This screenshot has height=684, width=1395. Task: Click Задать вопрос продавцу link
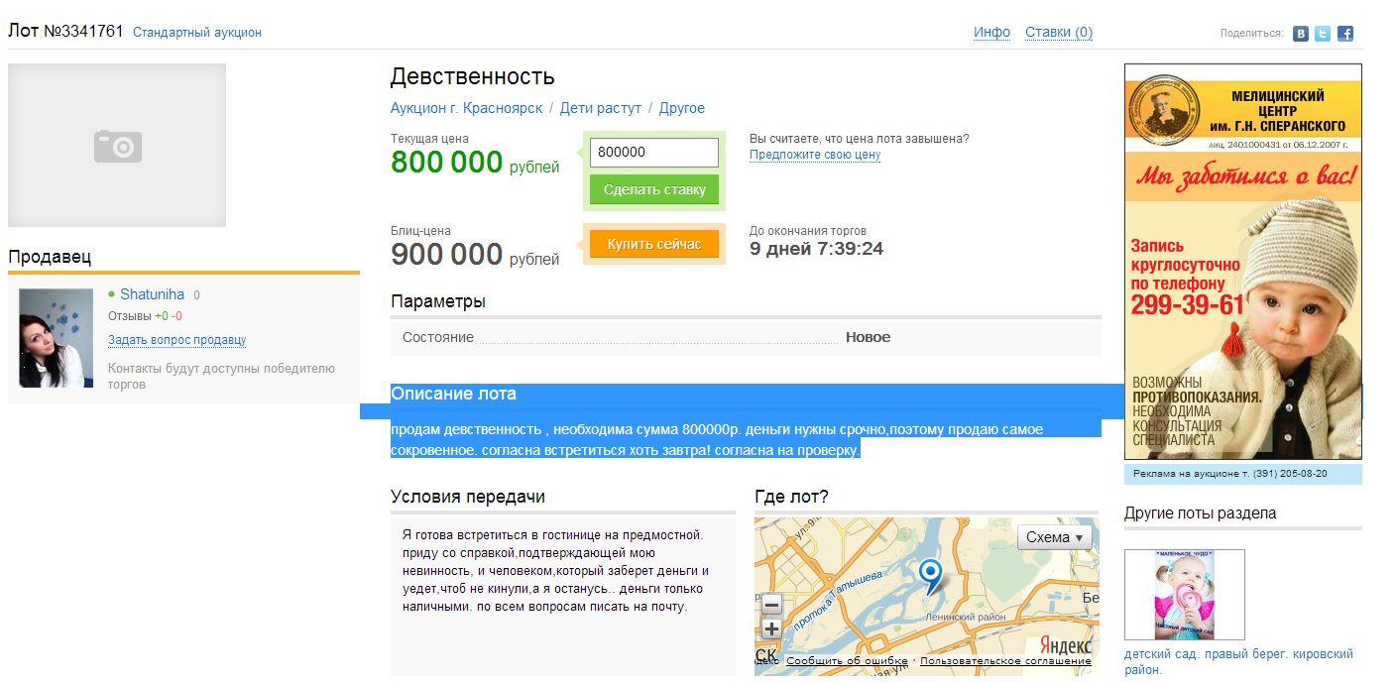pyautogui.click(x=176, y=340)
